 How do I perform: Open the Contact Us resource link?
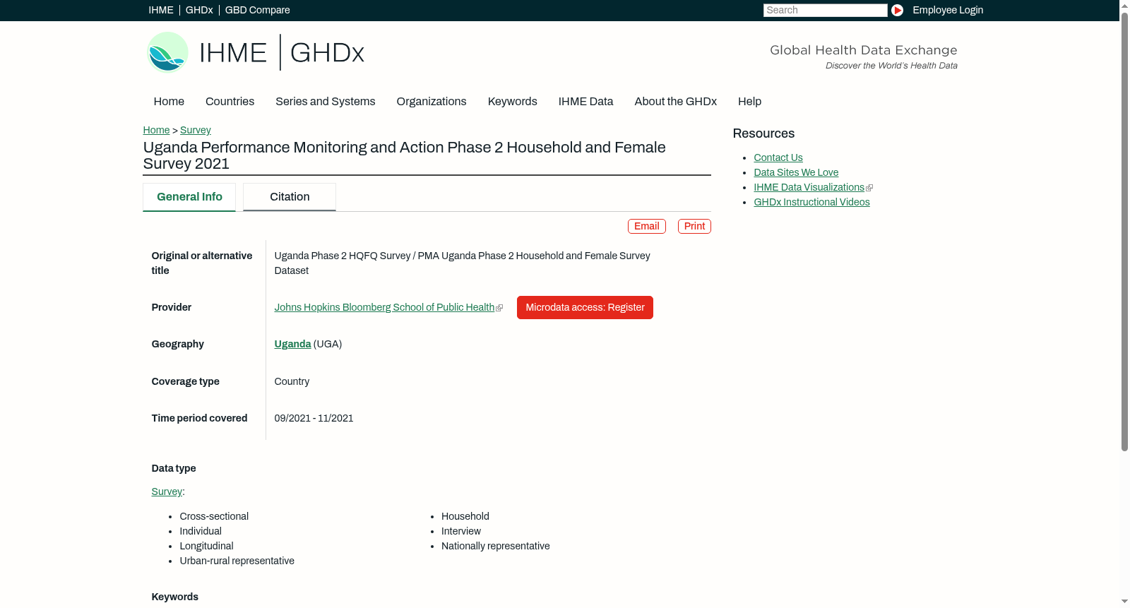pos(778,157)
